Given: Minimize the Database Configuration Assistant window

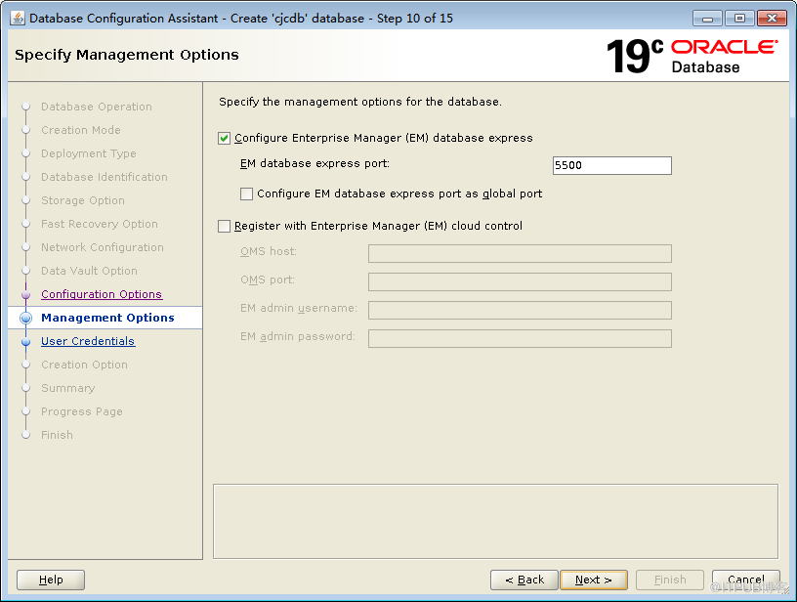Looking at the screenshot, I should click(x=707, y=19).
